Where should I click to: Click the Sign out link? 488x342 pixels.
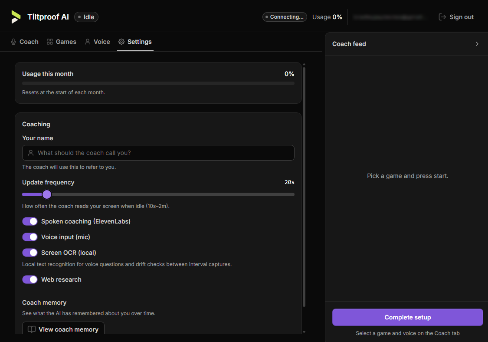[x=456, y=17]
